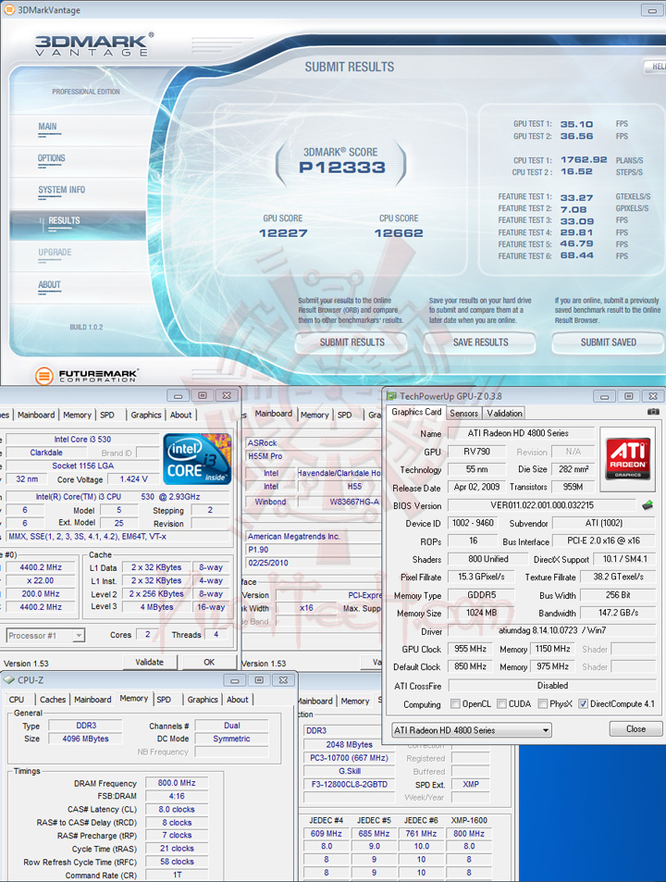
Task: Open the Caches tab in CPU-Z memory window
Action: click(x=53, y=699)
